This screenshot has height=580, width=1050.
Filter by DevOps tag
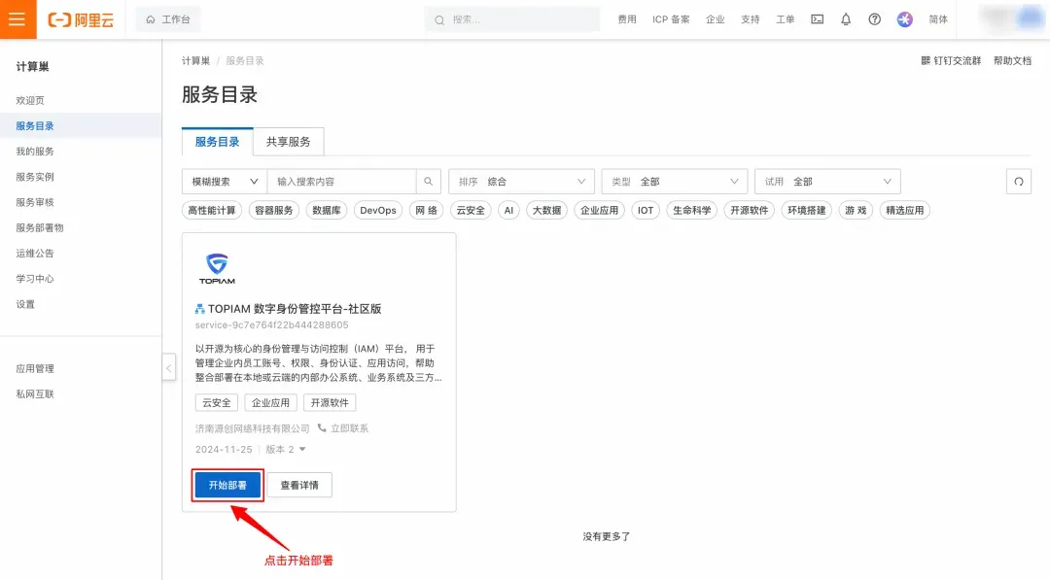coord(377,210)
